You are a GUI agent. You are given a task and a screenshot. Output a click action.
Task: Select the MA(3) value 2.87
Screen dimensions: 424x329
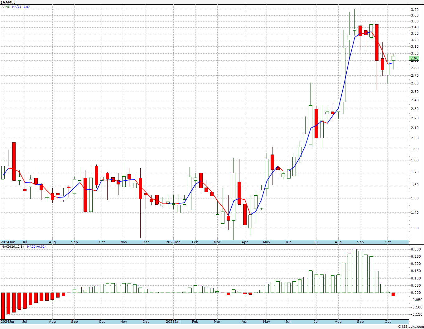coord(26,7)
